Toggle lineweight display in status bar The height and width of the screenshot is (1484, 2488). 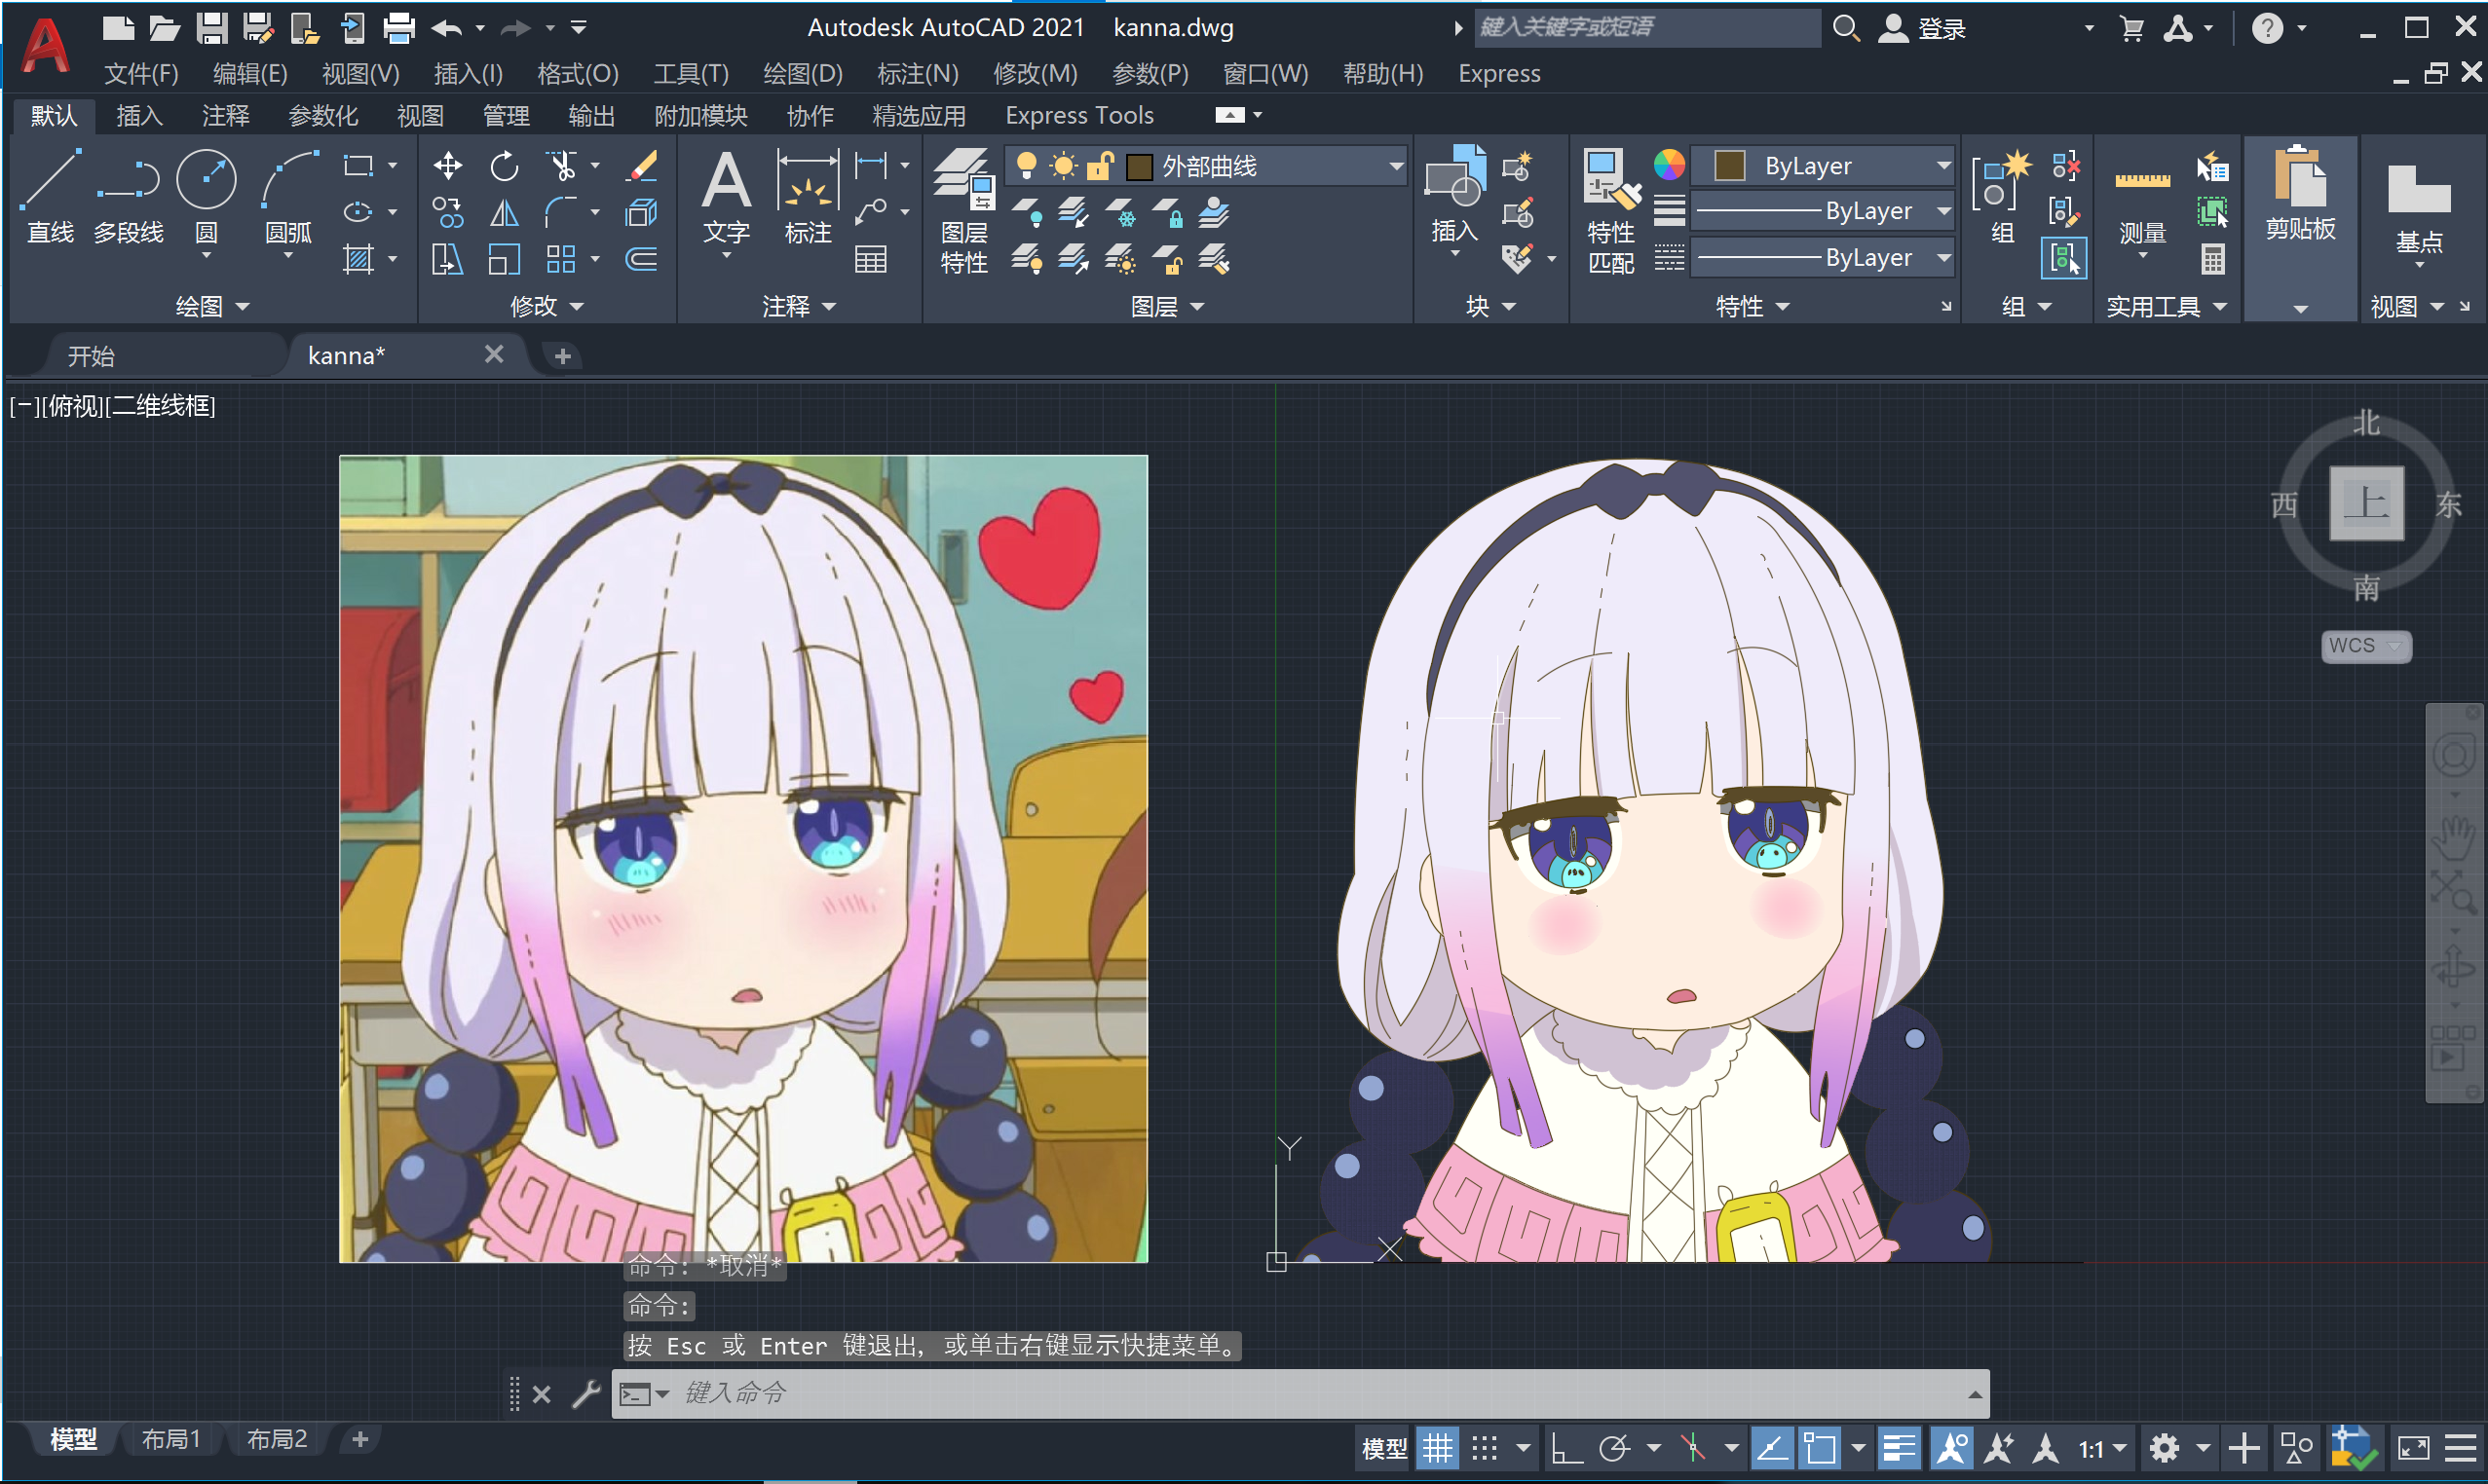tap(1898, 1448)
